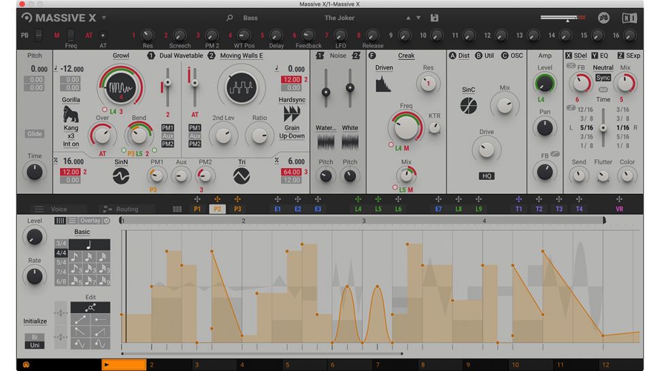The width and height of the screenshot is (660, 371).
Task: Toggle the performer power button
Action: coord(106,221)
